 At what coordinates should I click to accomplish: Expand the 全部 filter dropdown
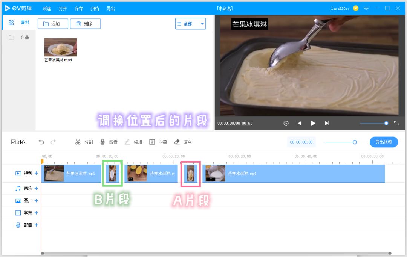pyautogui.click(x=191, y=24)
